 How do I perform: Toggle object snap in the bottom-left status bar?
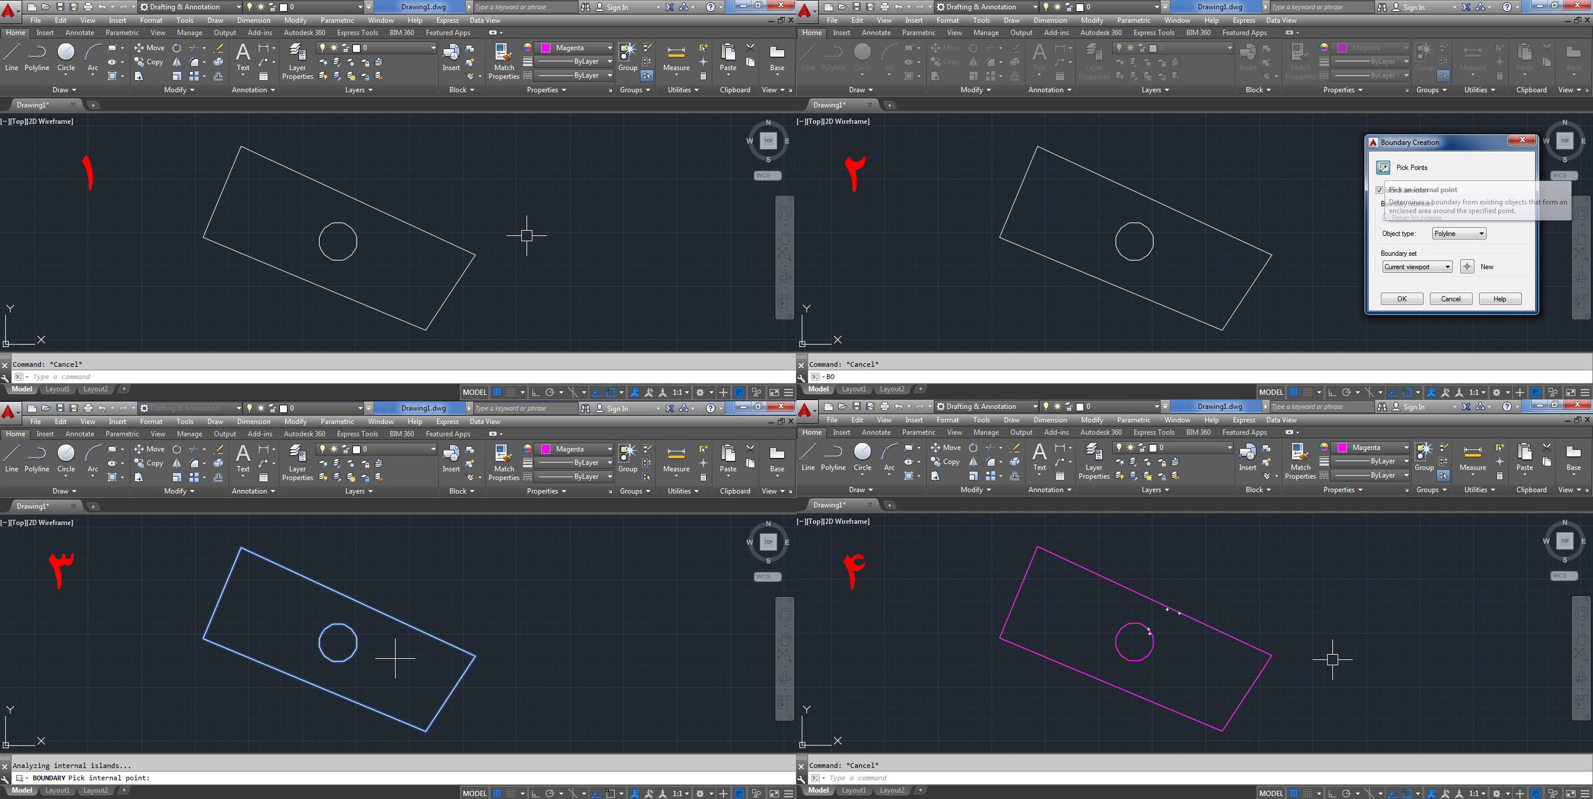click(x=610, y=793)
